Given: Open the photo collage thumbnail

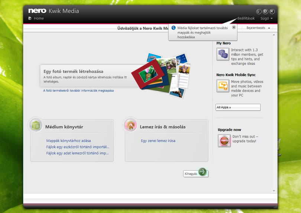Looking at the screenshot, I should [161, 76].
